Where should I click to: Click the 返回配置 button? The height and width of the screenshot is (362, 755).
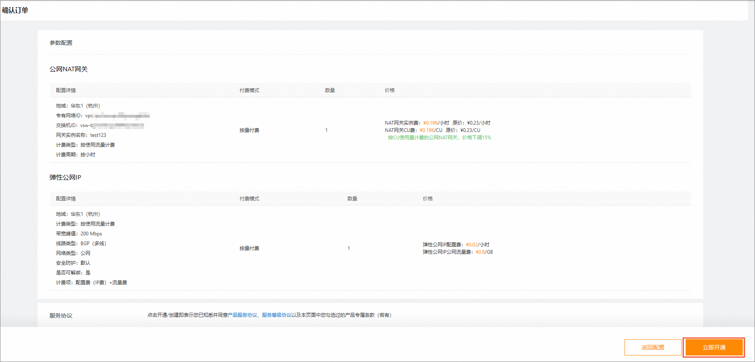point(653,347)
